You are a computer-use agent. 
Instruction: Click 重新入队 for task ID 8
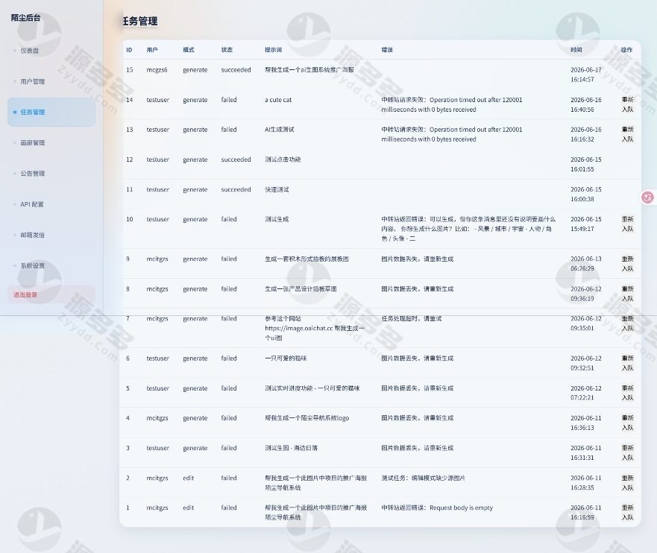click(x=627, y=294)
